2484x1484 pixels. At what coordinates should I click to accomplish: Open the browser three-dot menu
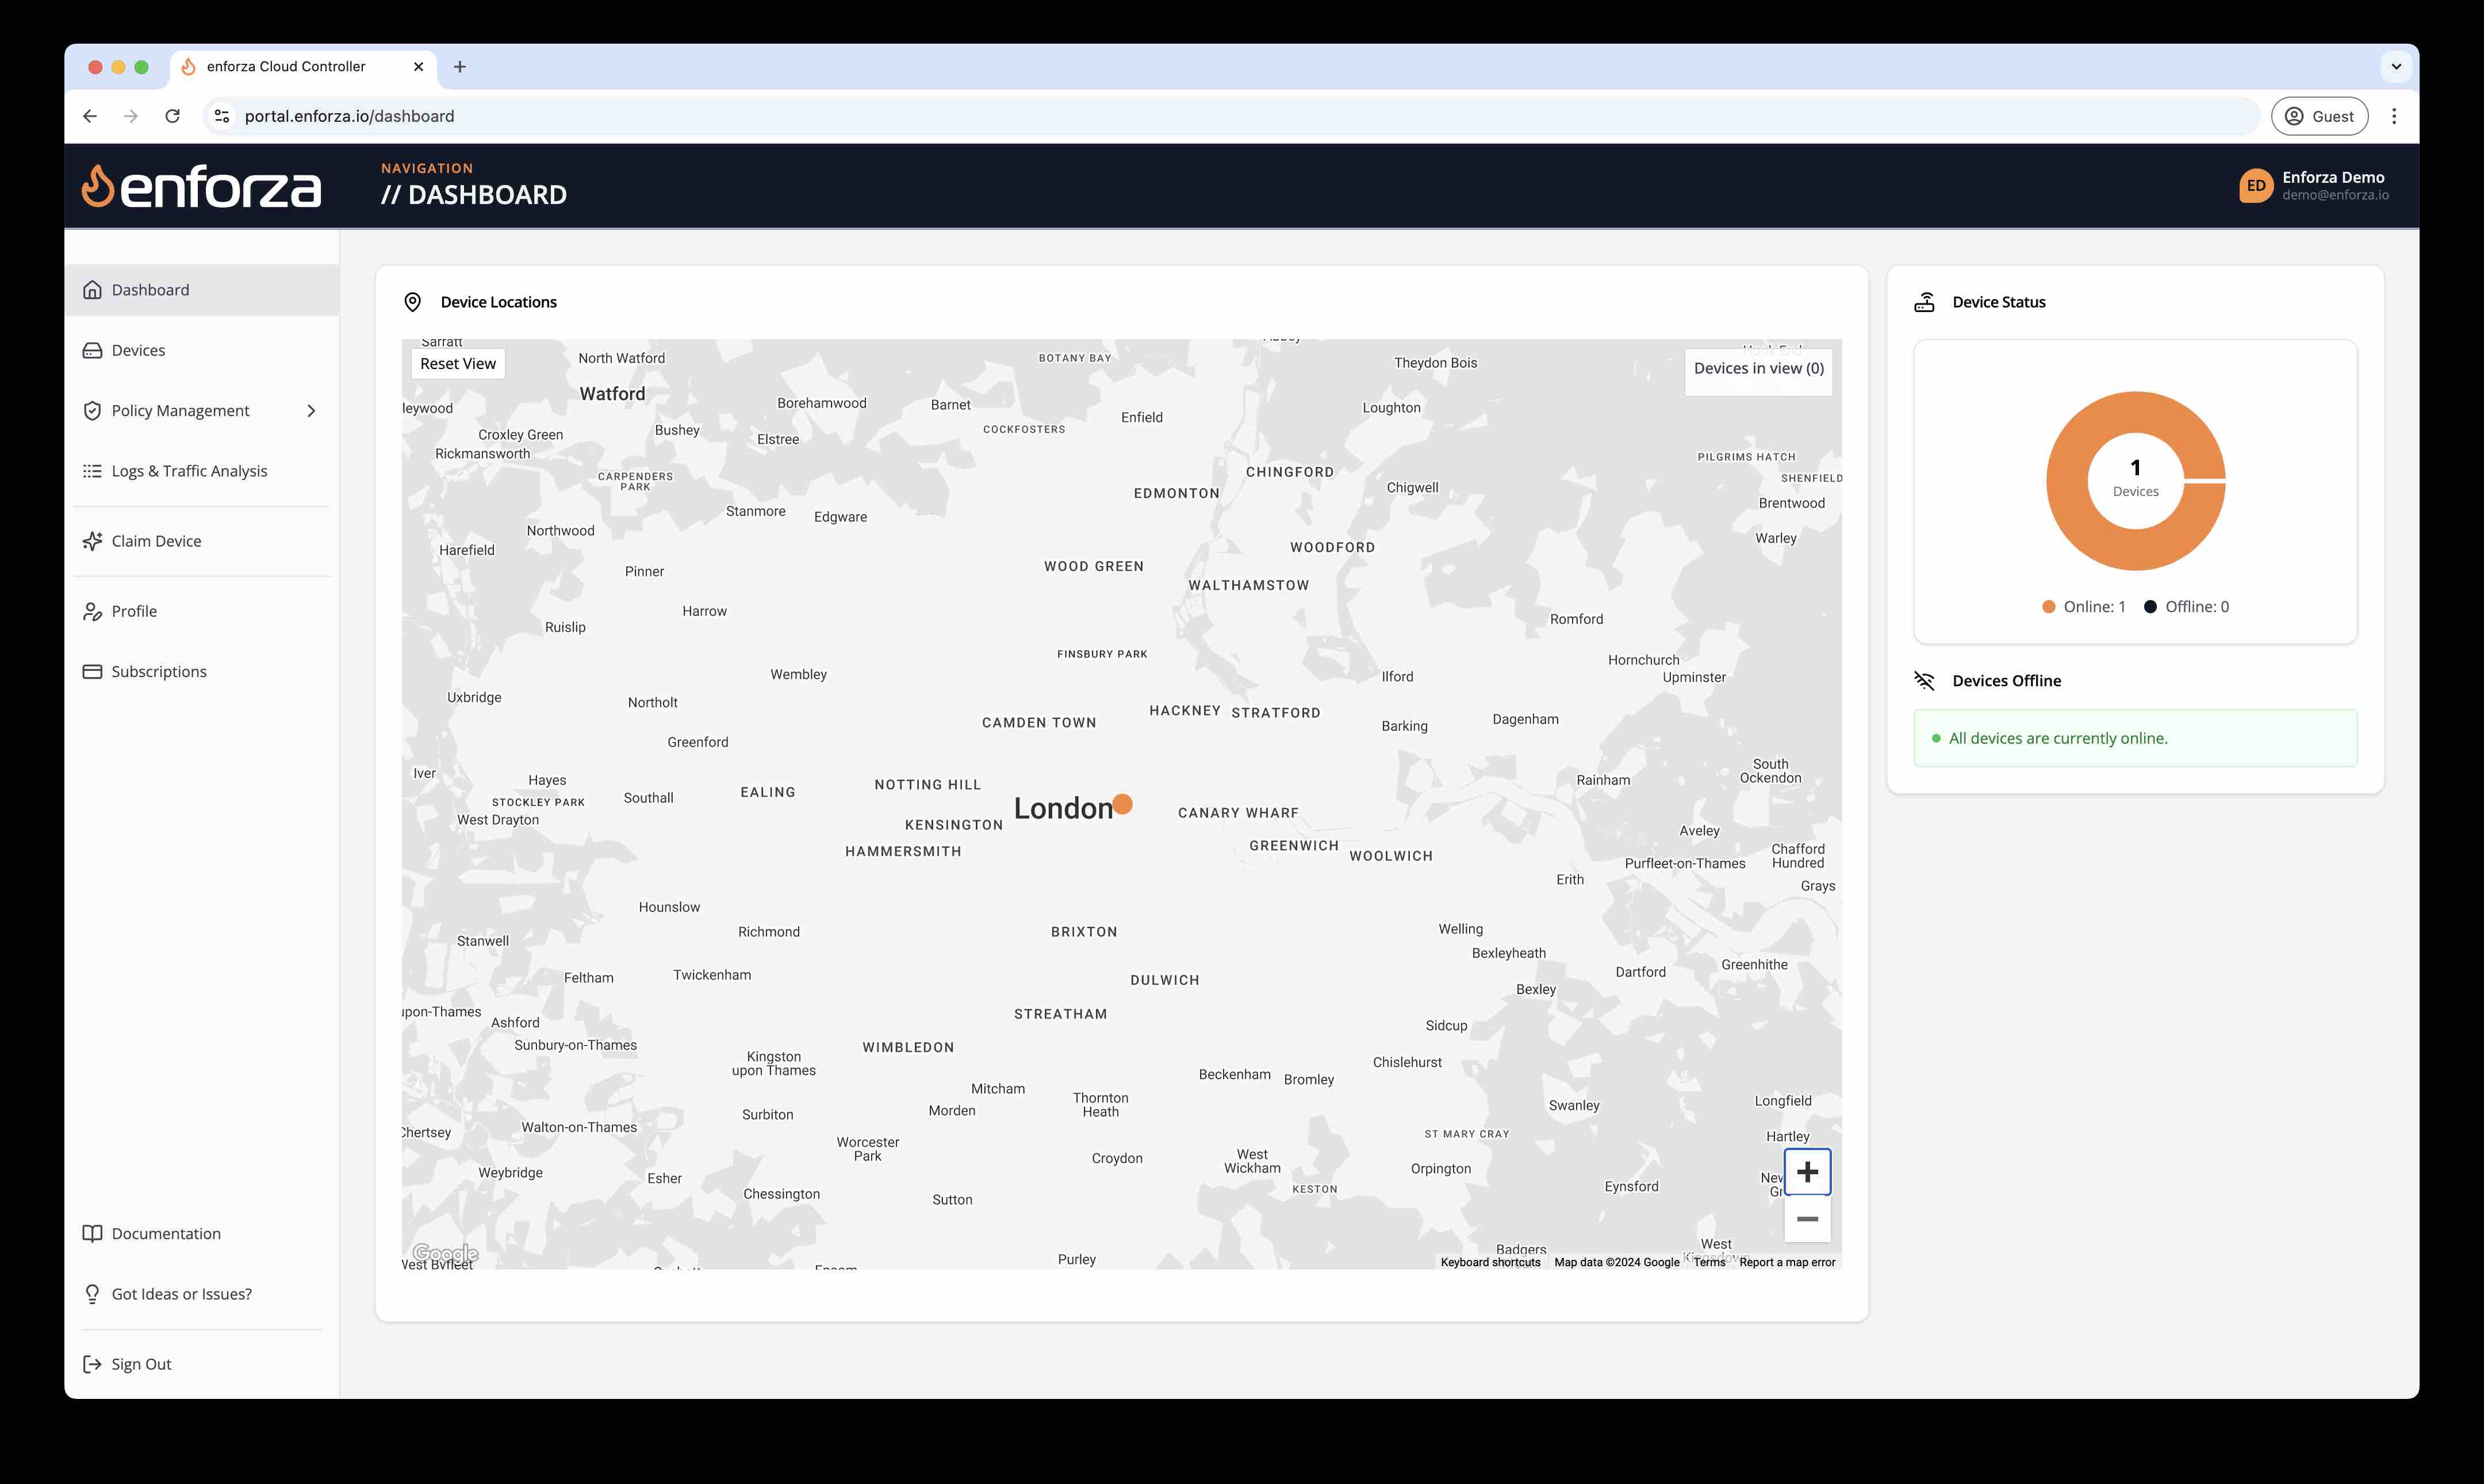2394,116
